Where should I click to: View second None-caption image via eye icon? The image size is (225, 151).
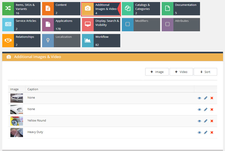pos(199,110)
